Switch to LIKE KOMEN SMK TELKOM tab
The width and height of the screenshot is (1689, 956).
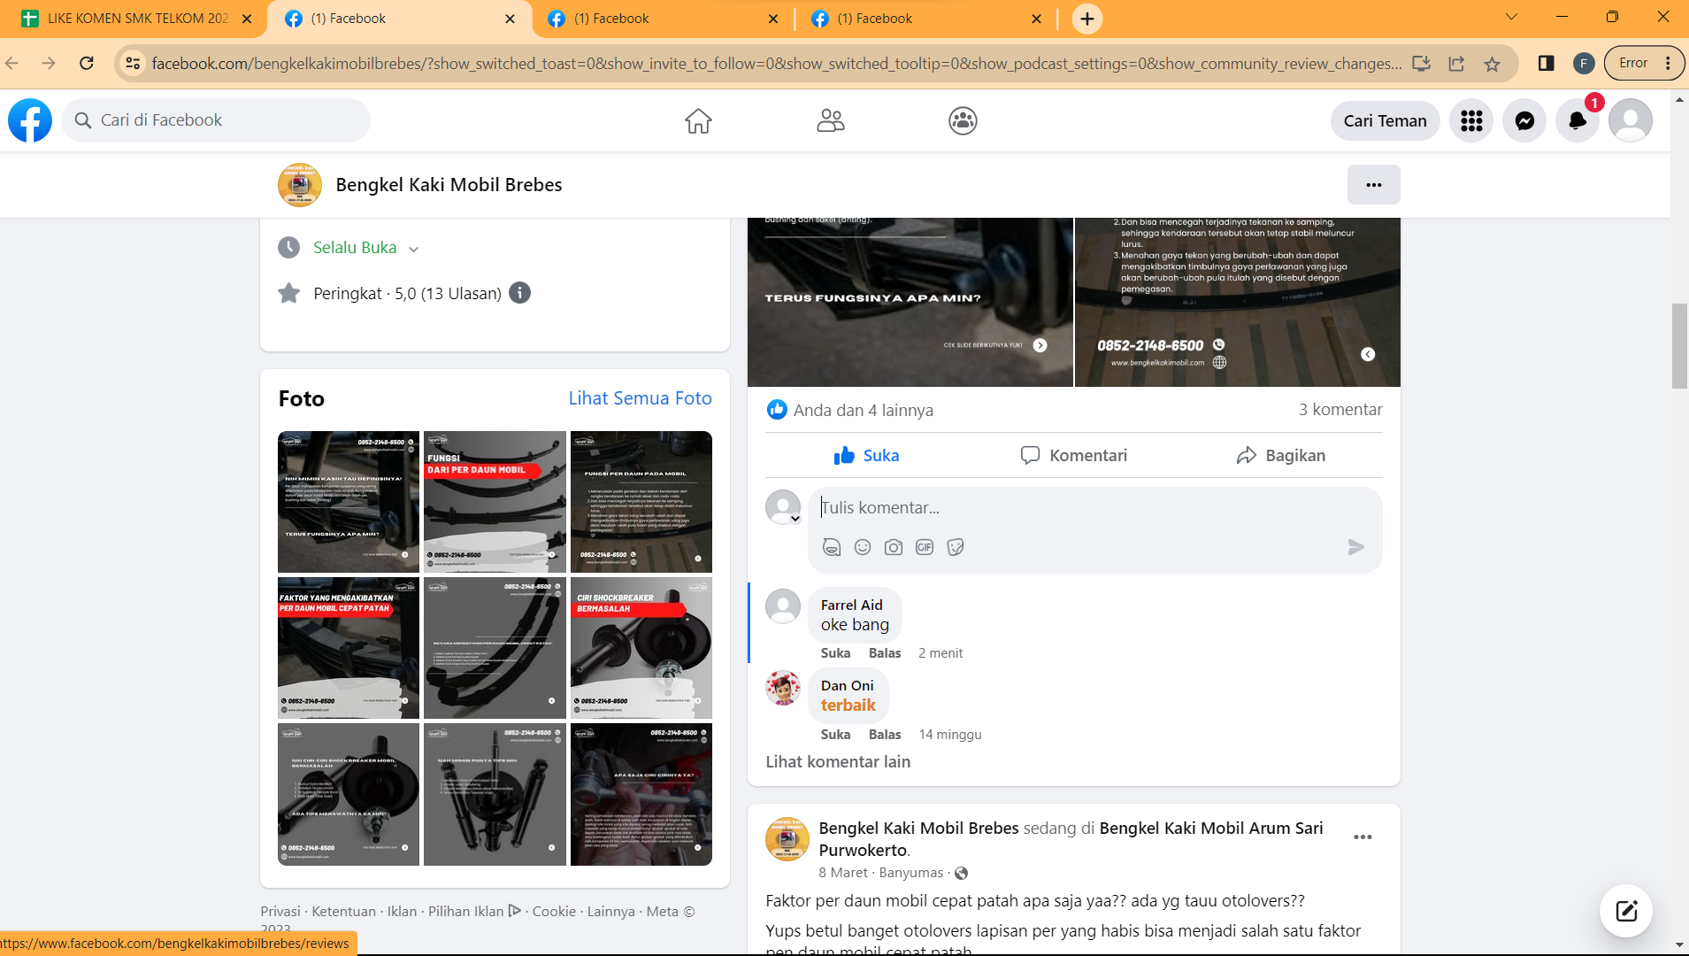point(133,19)
